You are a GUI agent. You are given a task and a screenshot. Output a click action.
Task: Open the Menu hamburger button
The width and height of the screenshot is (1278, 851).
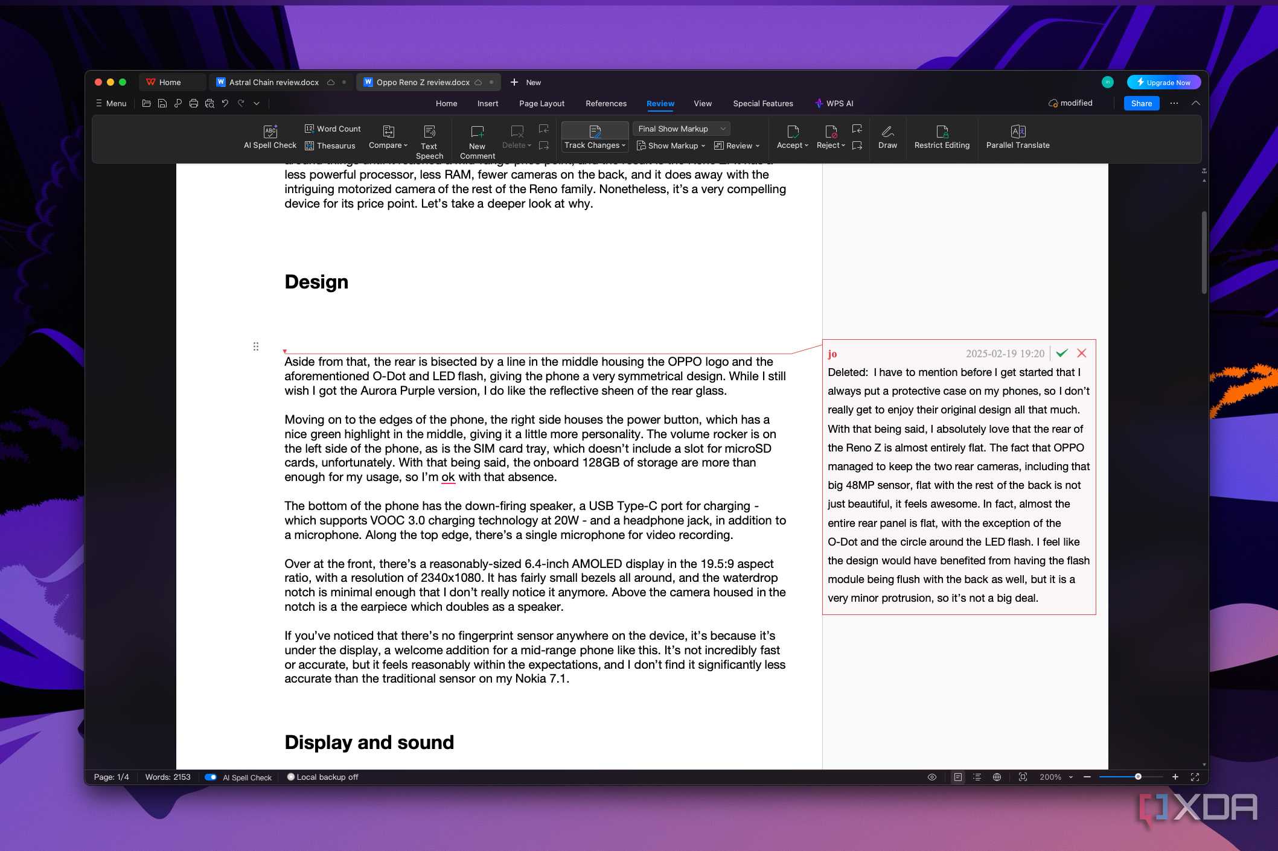pos(111,103)
